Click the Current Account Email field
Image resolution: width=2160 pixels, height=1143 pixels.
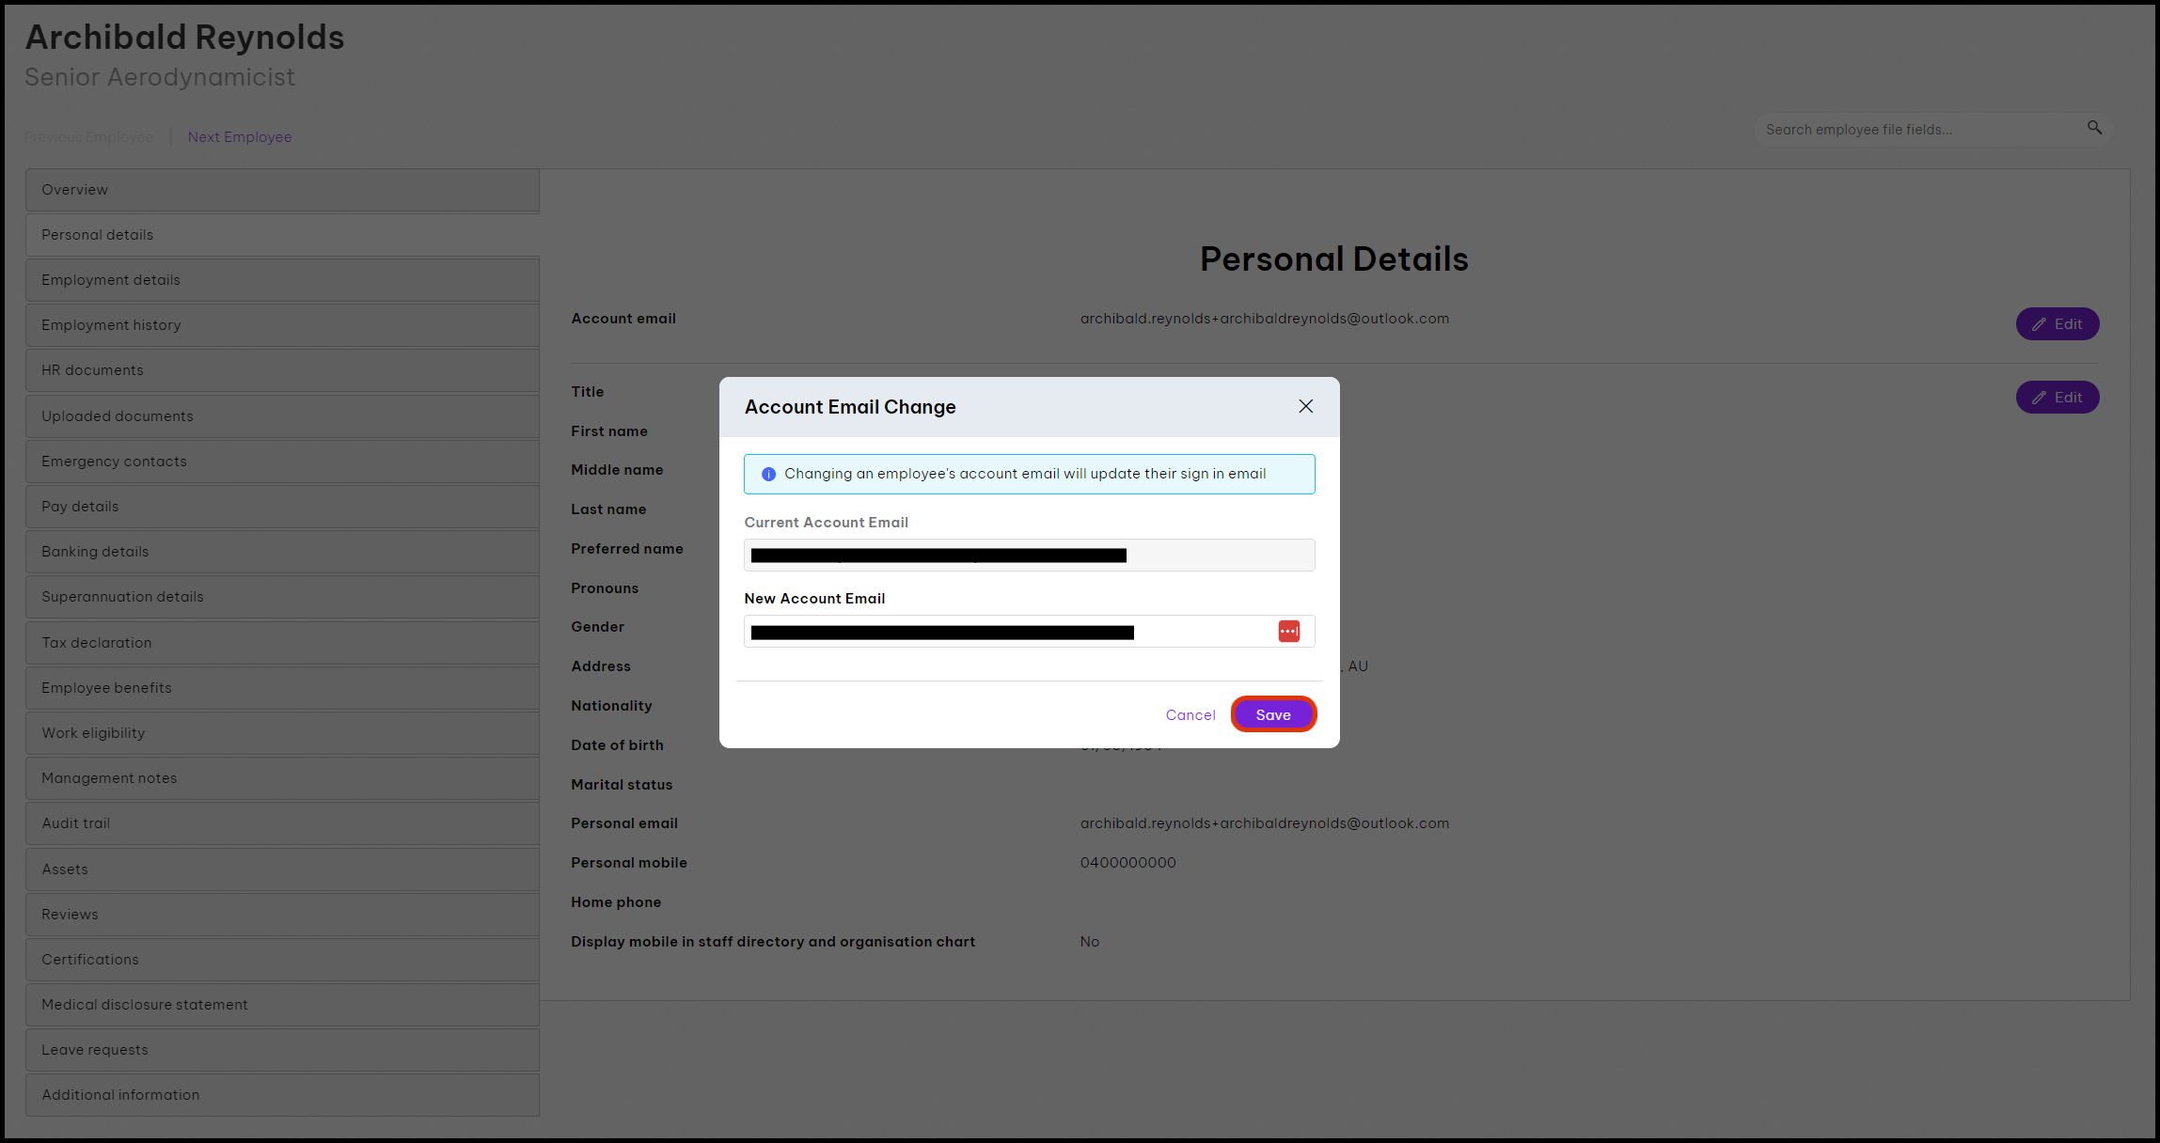pos(1029,556)
